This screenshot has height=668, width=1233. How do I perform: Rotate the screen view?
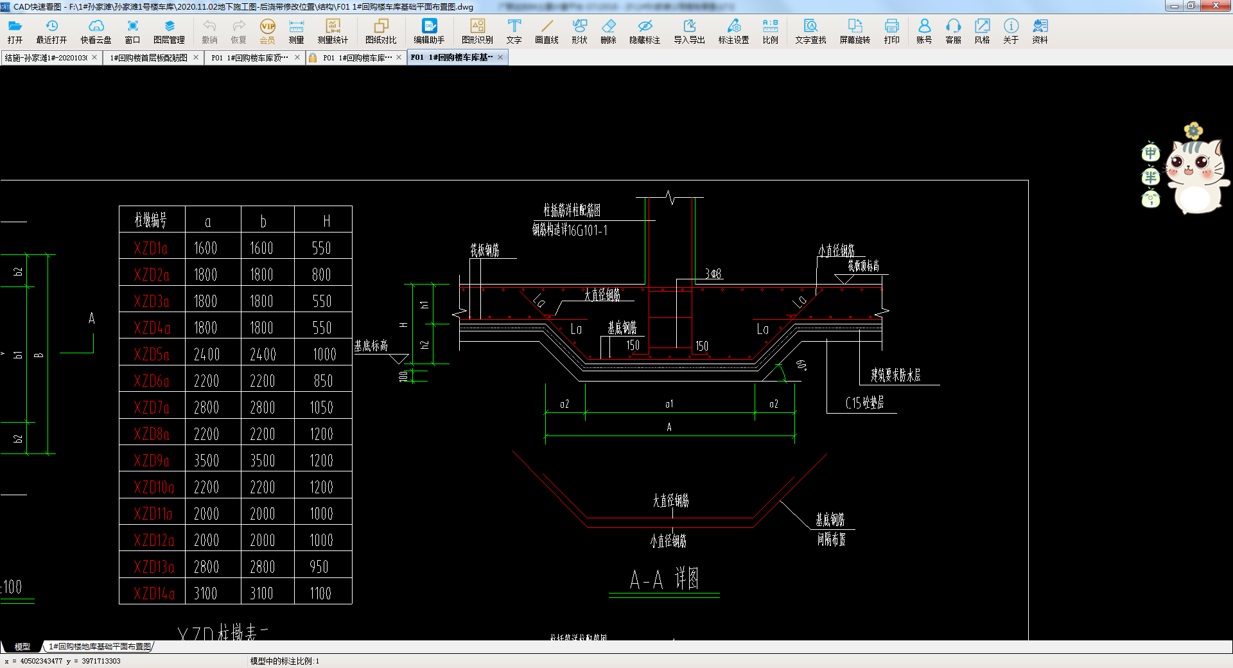click(854, 31)
